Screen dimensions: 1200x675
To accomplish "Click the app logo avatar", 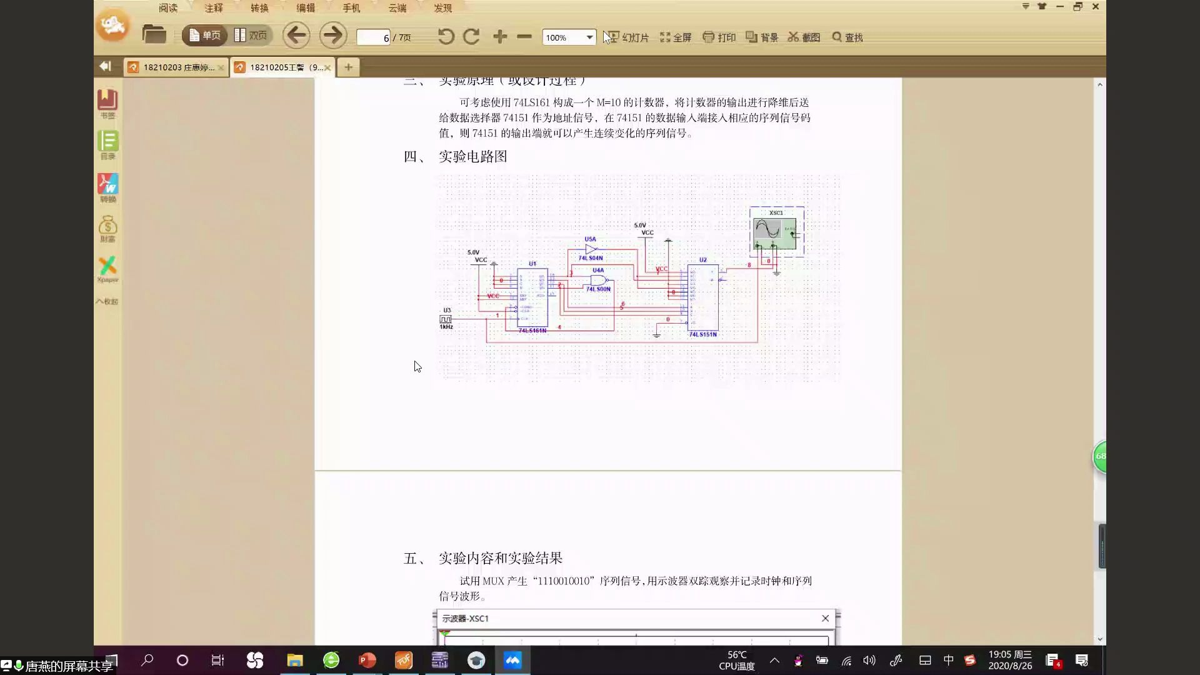I will [113, 26].
